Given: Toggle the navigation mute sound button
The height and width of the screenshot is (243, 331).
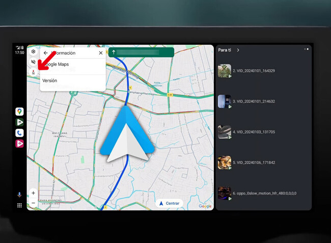Looking at the screenshot, I should (33, 62).
